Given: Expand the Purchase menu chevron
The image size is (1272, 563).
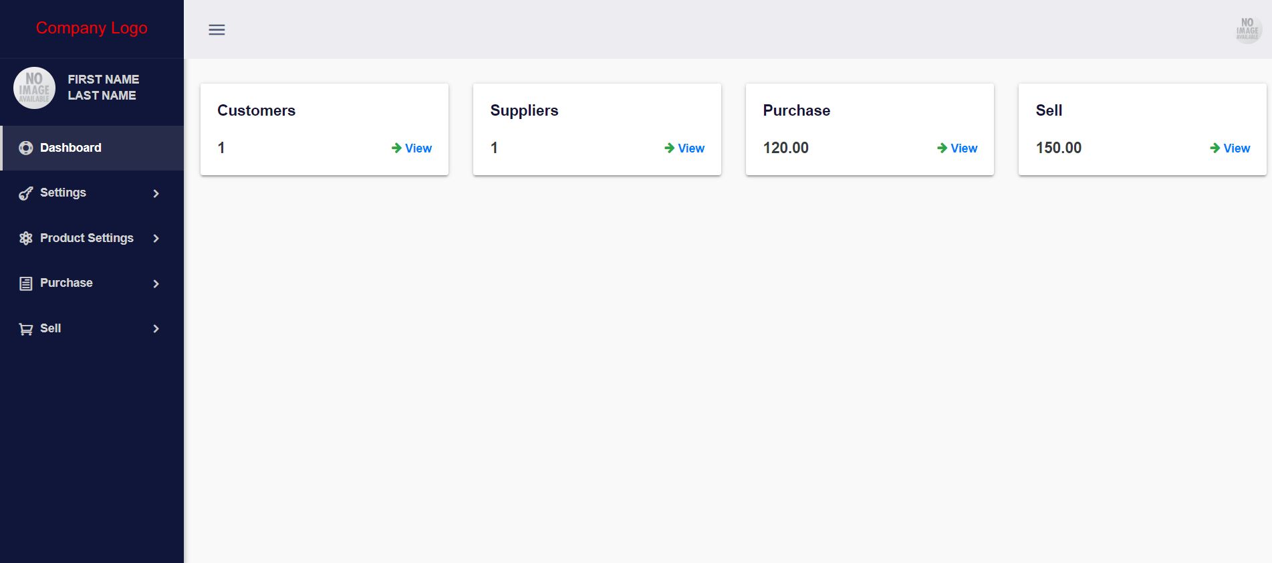Looking at the screenshot, I should click(x=156, y=284).
